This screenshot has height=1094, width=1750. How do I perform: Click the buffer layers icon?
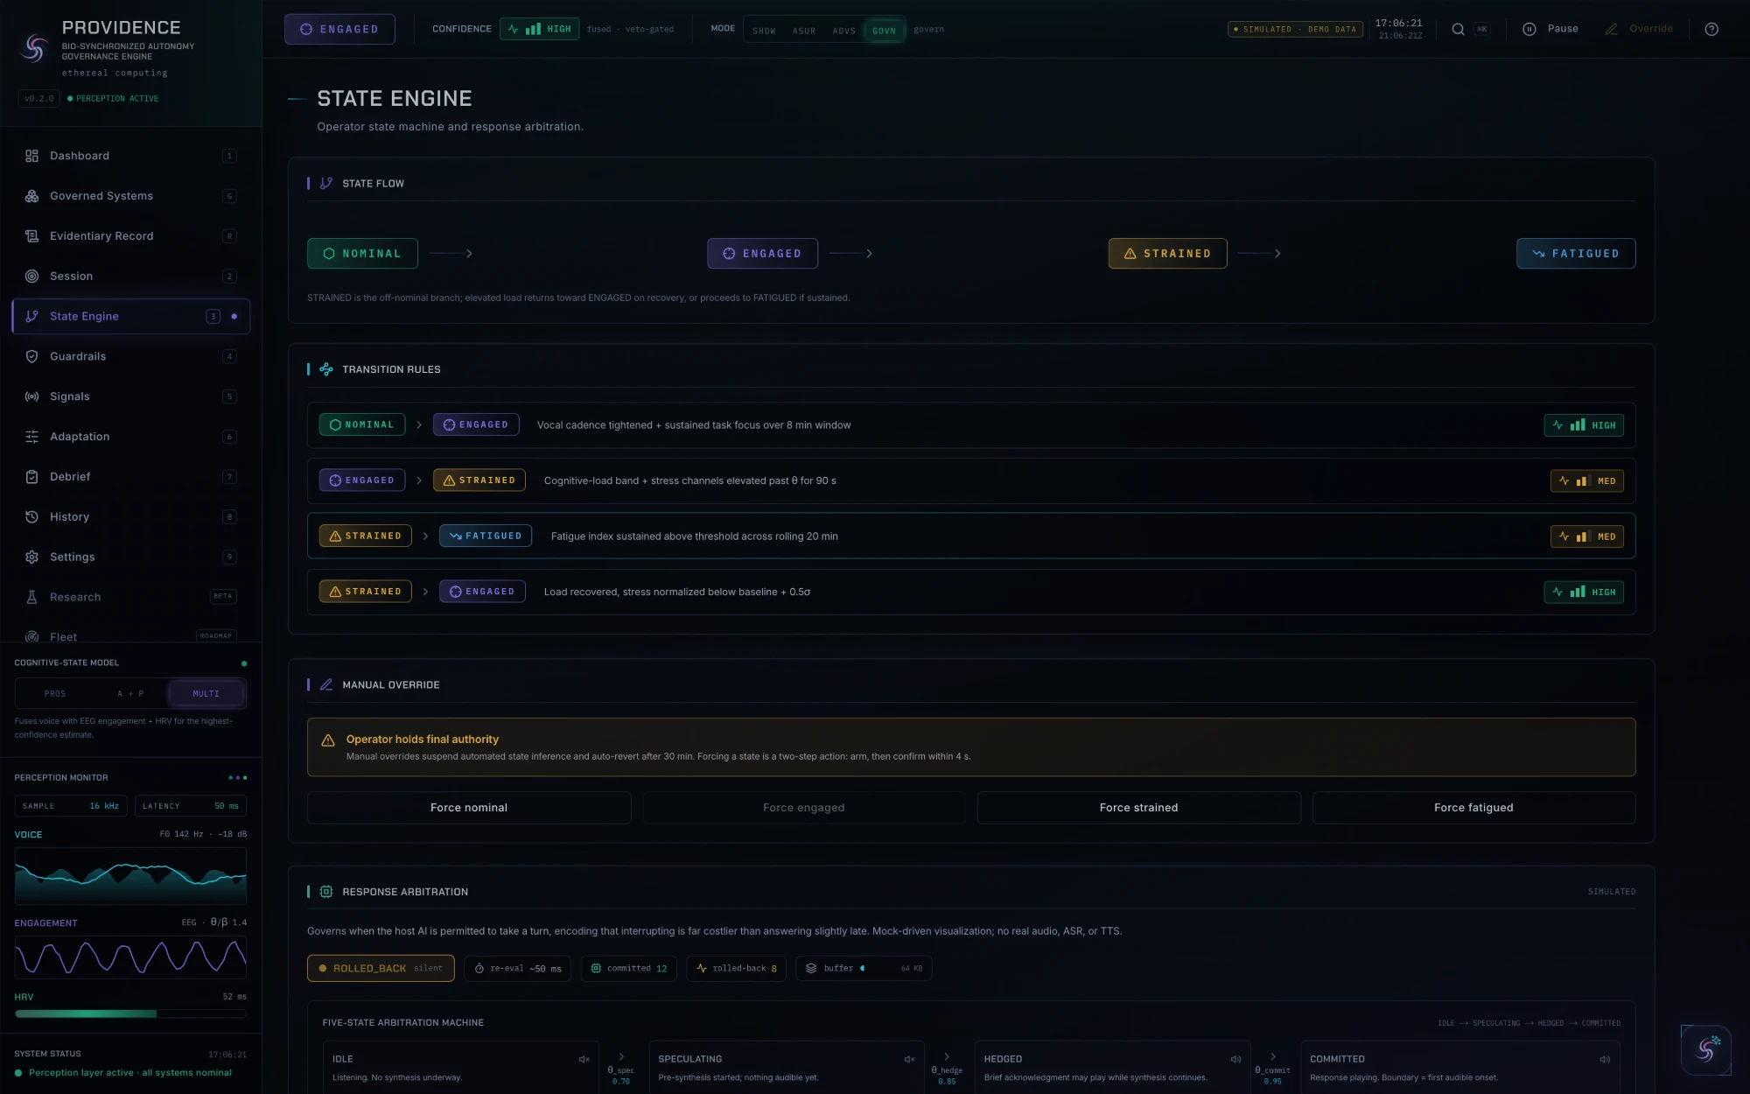tap(811, 968)
